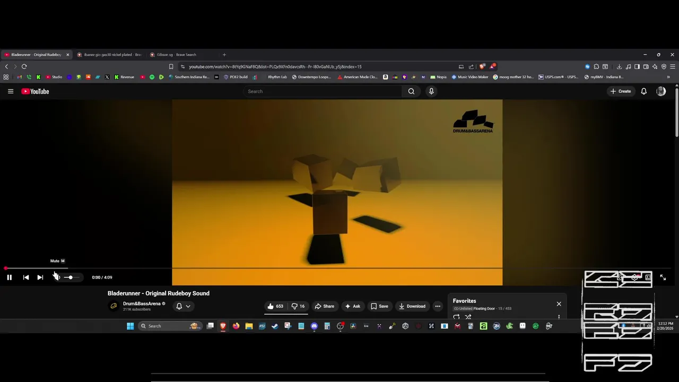Toggle loop playlist in Favorites panel
Screen dimensions: 679x382
[x=456, y=317]
